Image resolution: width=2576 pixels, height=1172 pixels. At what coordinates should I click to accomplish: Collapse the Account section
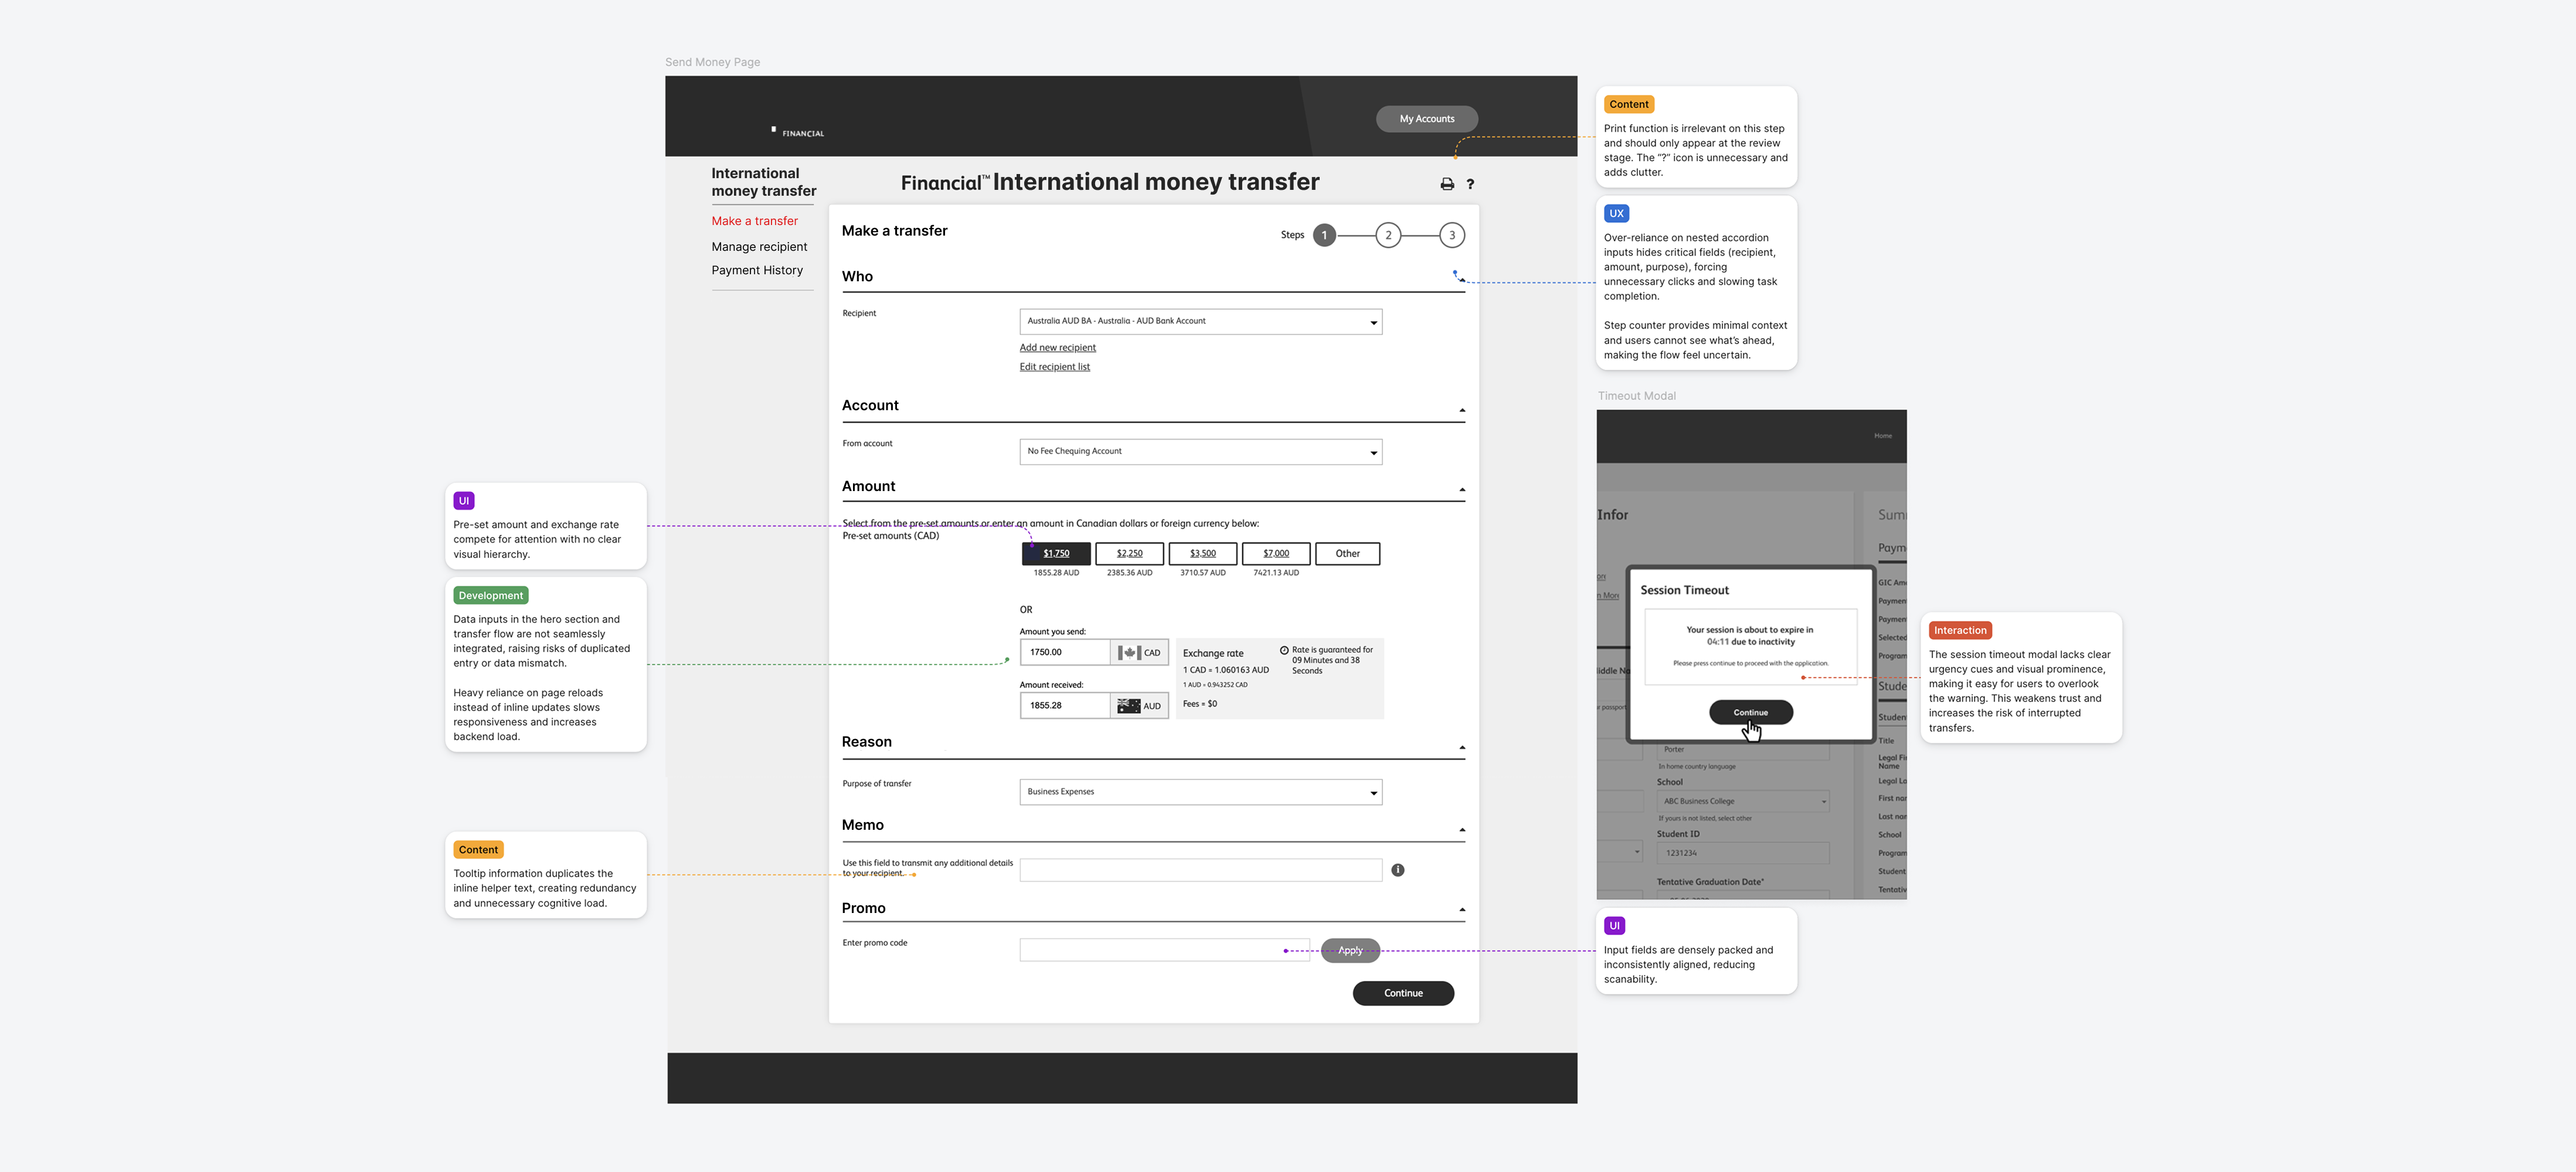tap(1461, 408)
